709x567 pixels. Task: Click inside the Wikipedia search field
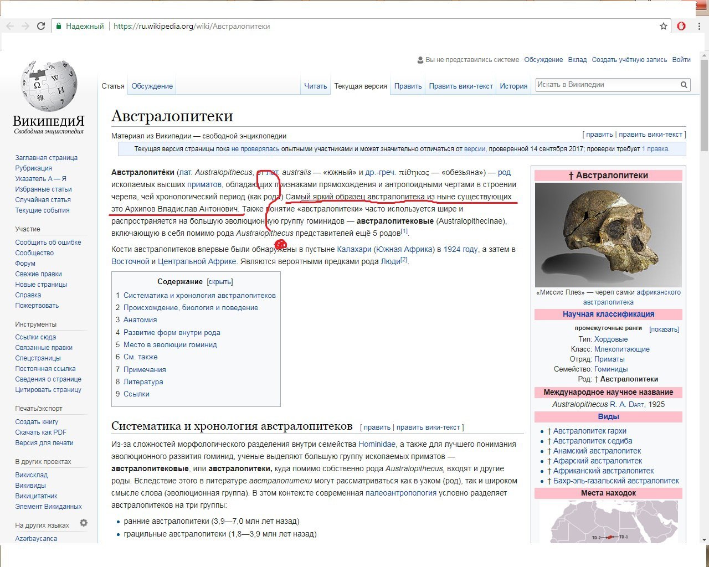pos(607,85)
